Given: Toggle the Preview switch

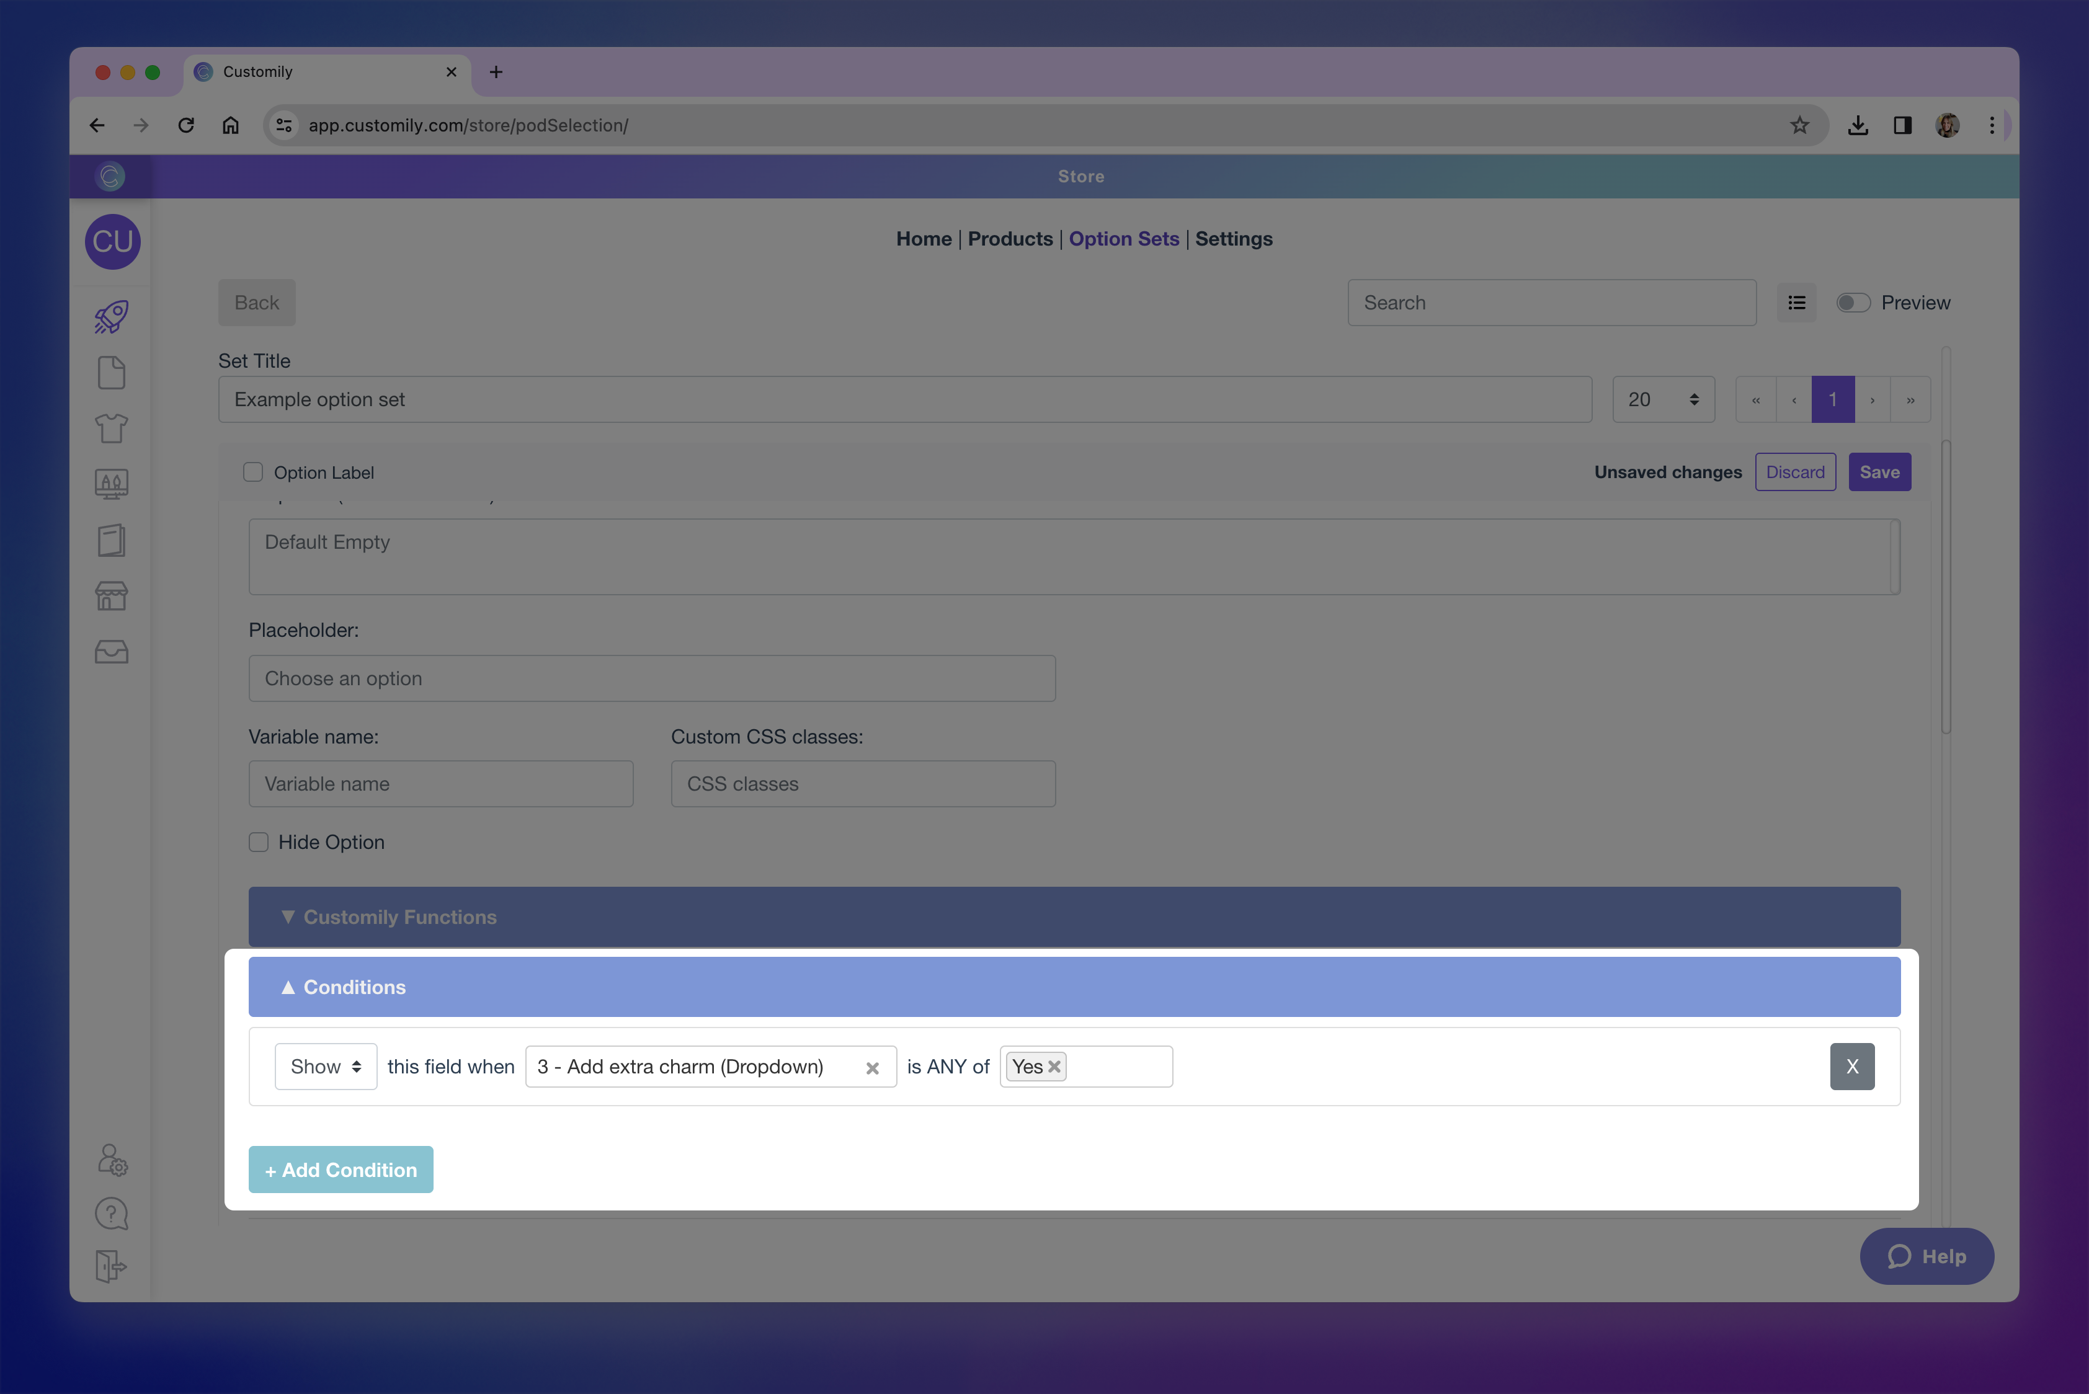Looking at the screenshot, I should pos(1853,303).
